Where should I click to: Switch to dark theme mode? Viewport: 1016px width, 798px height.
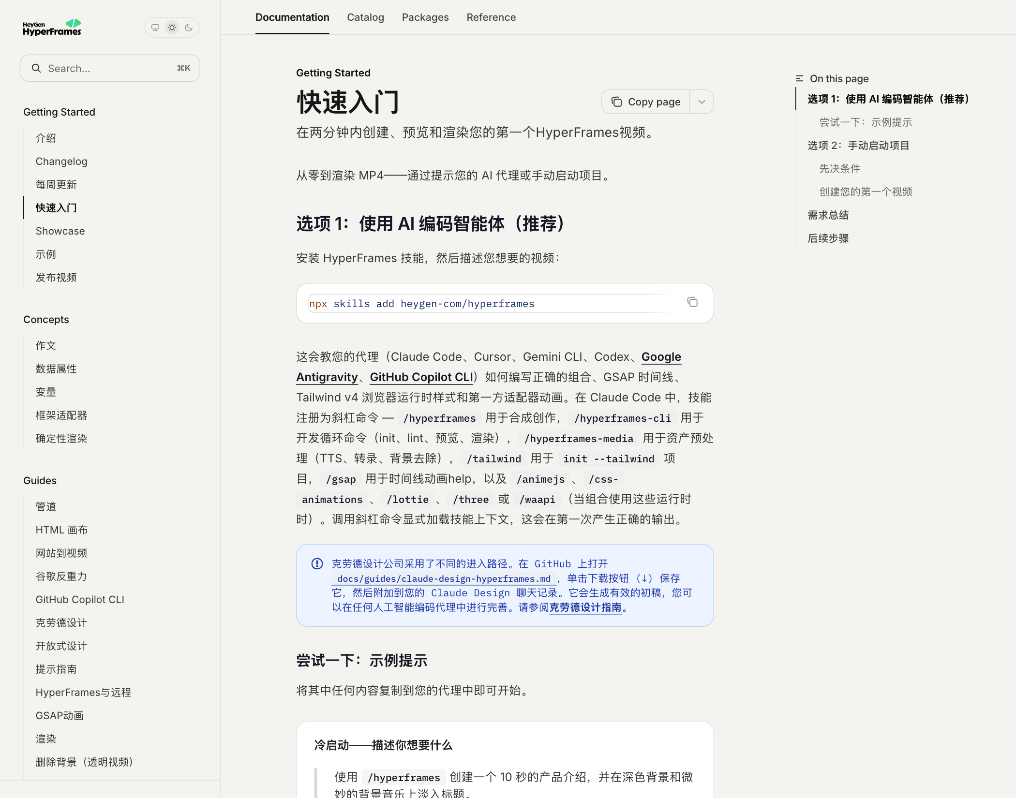click(x=189, y=28)
